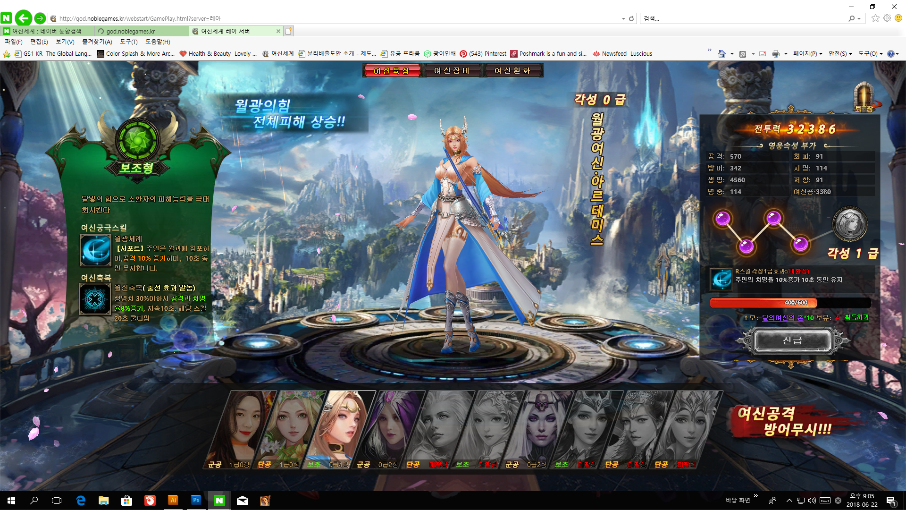Open the 도움말(H) menu
The width and height of the screenshot is (906, 510).
[158, 42]
